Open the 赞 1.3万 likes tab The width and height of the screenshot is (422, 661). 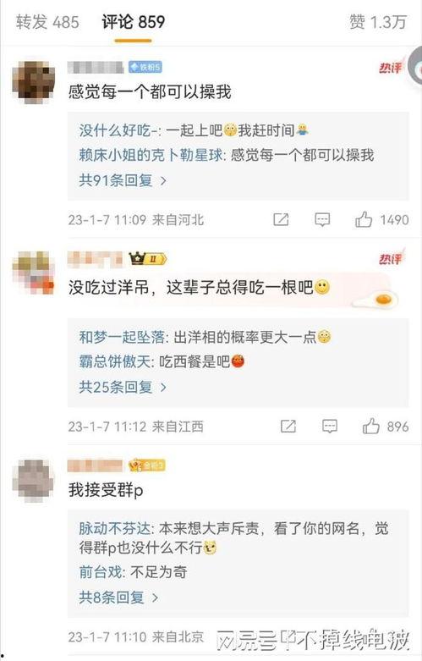[378, 22]
